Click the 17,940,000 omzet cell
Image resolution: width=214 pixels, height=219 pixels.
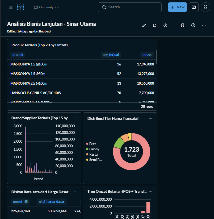coord(145,64)
